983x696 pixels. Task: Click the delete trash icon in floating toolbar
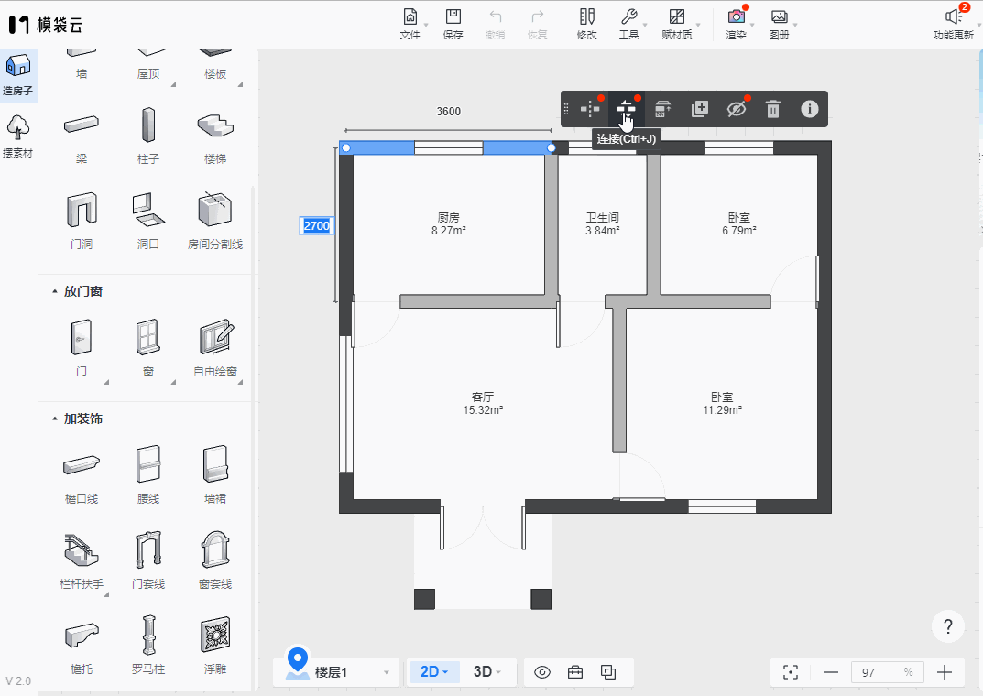pyautogui.click(x=773, y=109)
